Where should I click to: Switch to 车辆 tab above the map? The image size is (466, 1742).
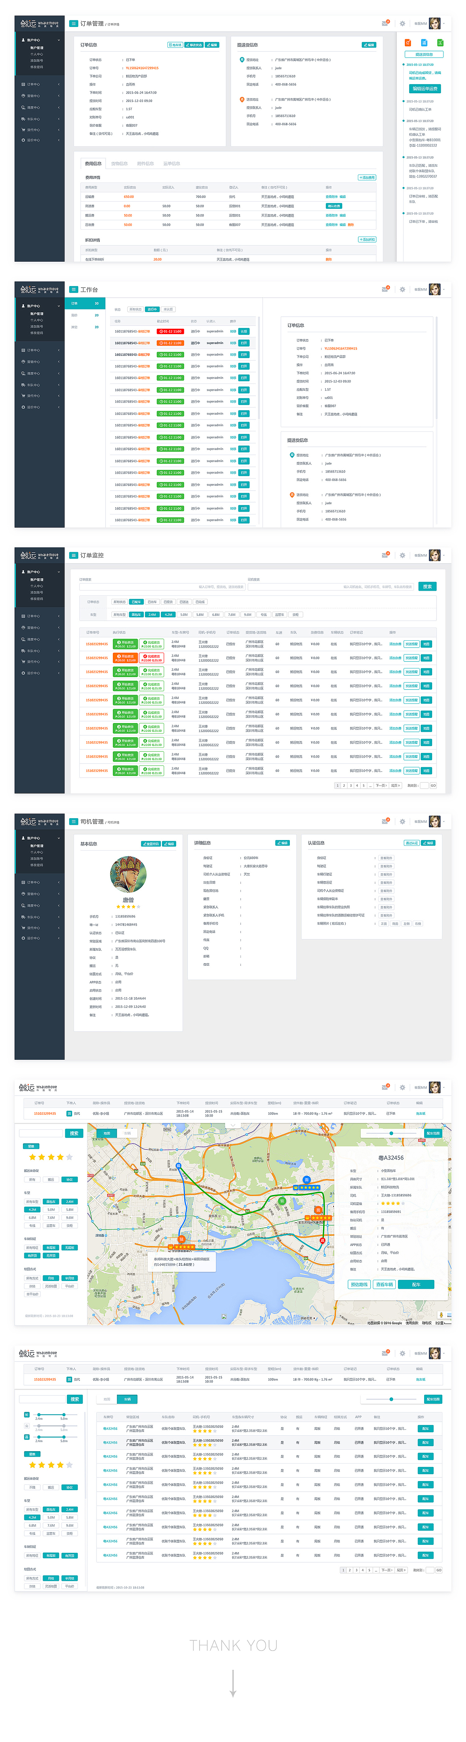click(x=127, y=1133)
